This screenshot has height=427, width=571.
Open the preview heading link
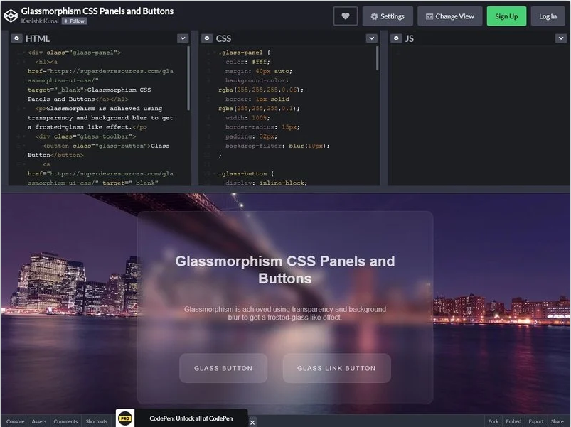284,269
